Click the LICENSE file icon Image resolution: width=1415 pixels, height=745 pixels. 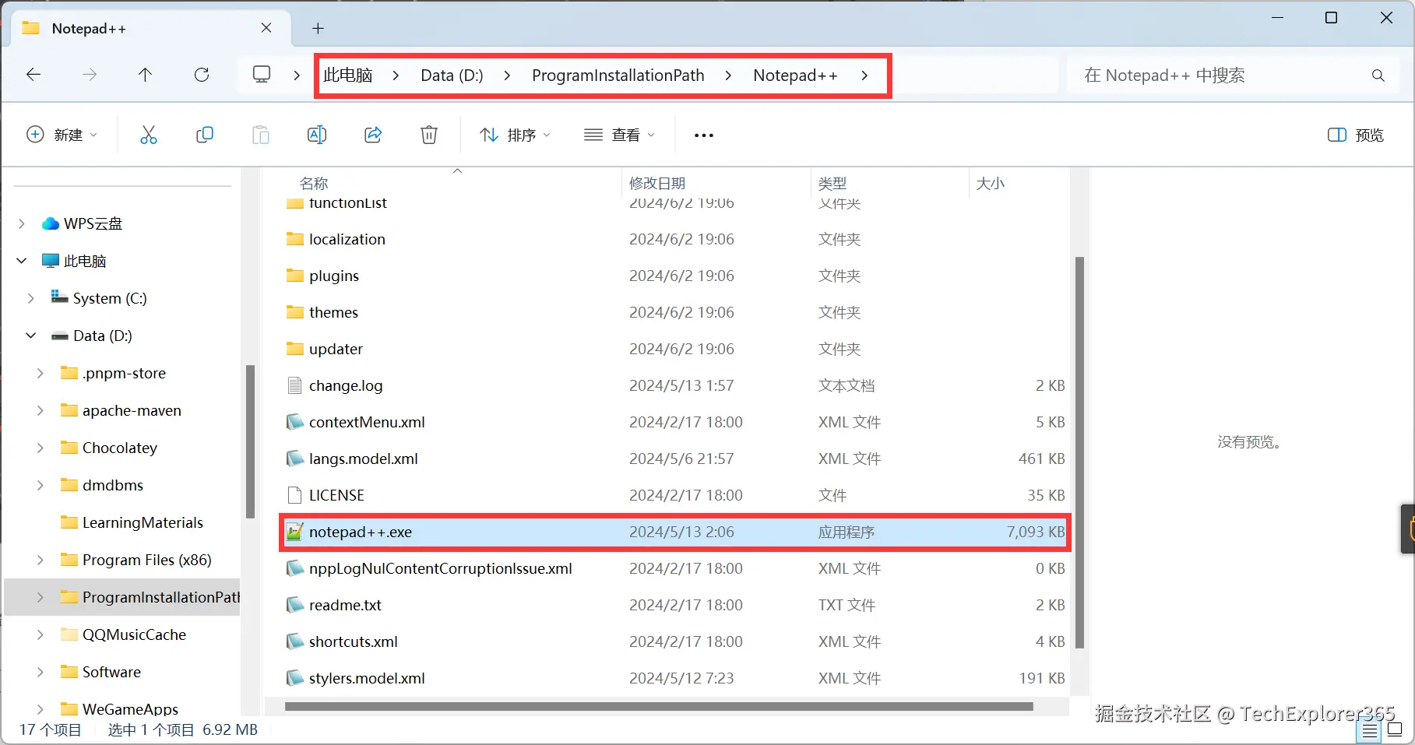tap(294, 496)
